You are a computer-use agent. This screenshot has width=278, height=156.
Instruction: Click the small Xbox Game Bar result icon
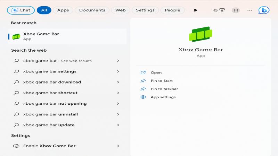(x=16, y=37)
